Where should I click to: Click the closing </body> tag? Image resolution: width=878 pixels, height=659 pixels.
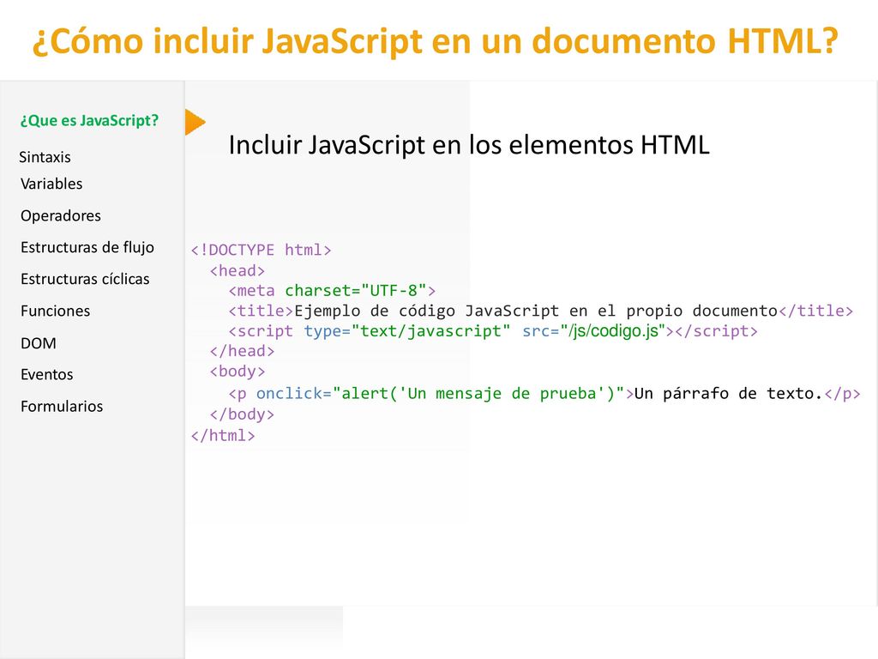tap(243, 414)
